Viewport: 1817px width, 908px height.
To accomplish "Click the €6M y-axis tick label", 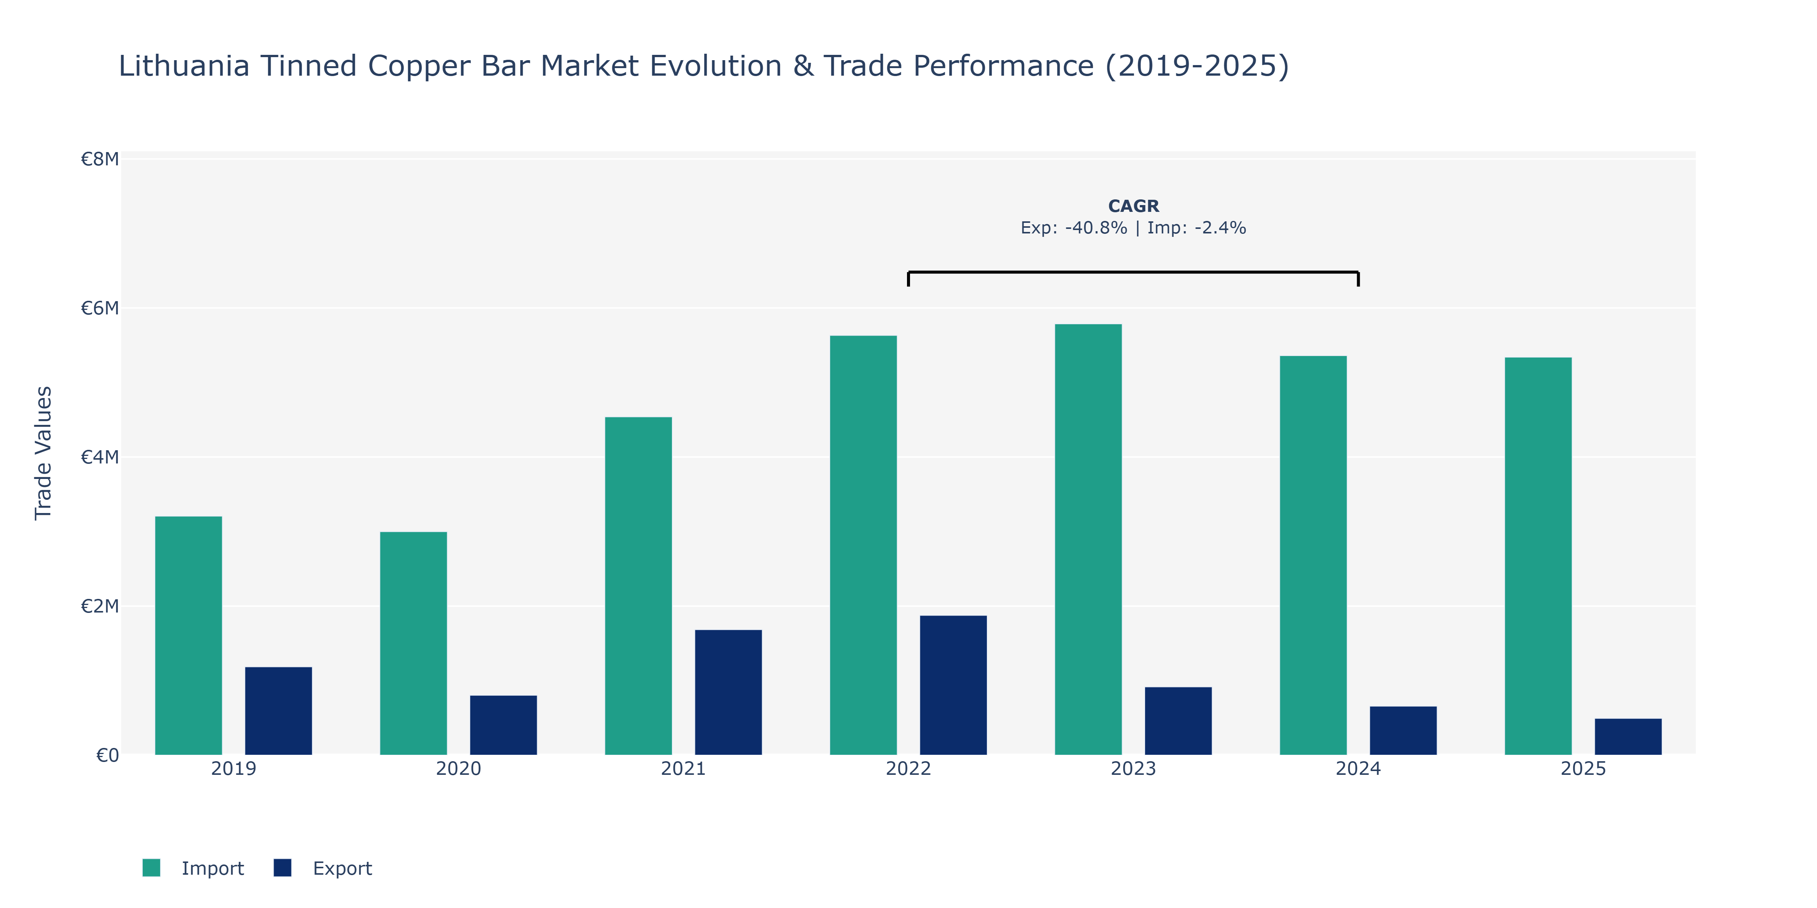I will coord(100,308).
